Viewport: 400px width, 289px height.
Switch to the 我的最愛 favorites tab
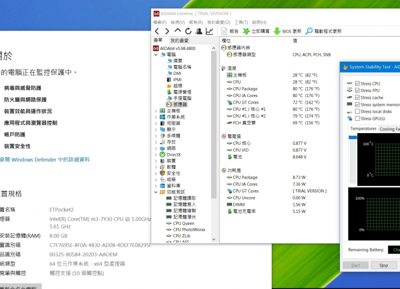coord(179,40)
